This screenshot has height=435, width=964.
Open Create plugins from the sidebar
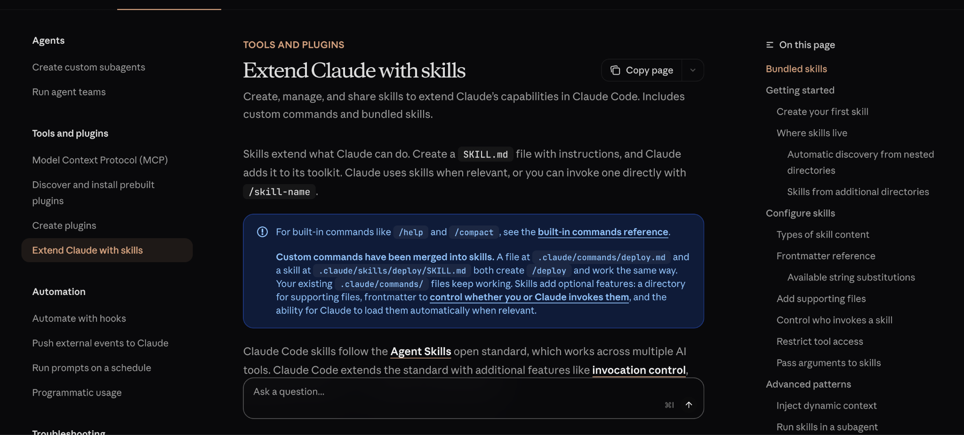[64, 225]
